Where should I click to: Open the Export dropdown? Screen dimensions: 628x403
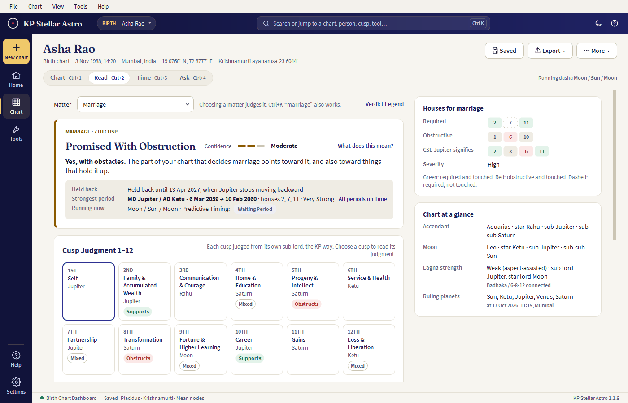click(550, 51)
